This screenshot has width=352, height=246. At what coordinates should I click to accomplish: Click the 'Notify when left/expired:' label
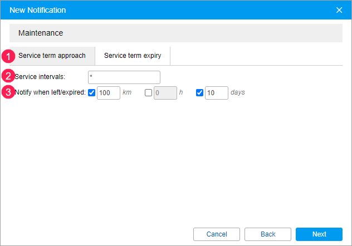click(50, 92)
